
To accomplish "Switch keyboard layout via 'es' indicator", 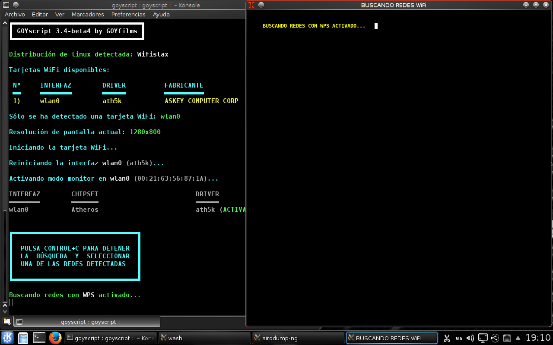I will coord(459,338).
